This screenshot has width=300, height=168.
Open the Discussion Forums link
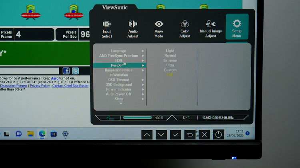coord(14,86)
